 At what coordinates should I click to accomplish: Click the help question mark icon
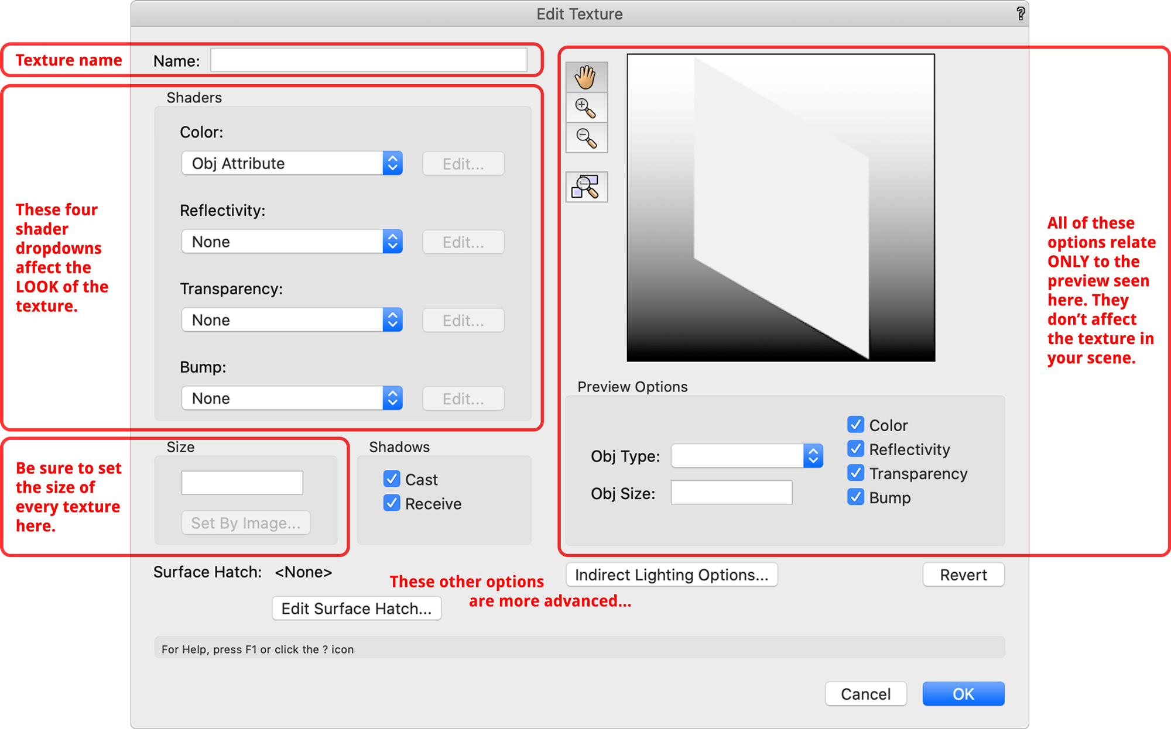pos(1021,13)
